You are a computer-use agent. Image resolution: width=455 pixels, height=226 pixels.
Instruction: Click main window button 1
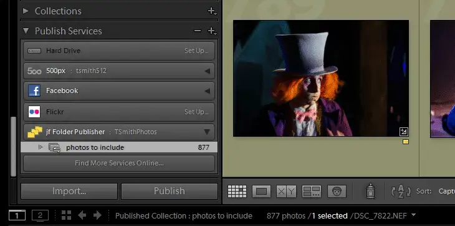tap(17, 215)
